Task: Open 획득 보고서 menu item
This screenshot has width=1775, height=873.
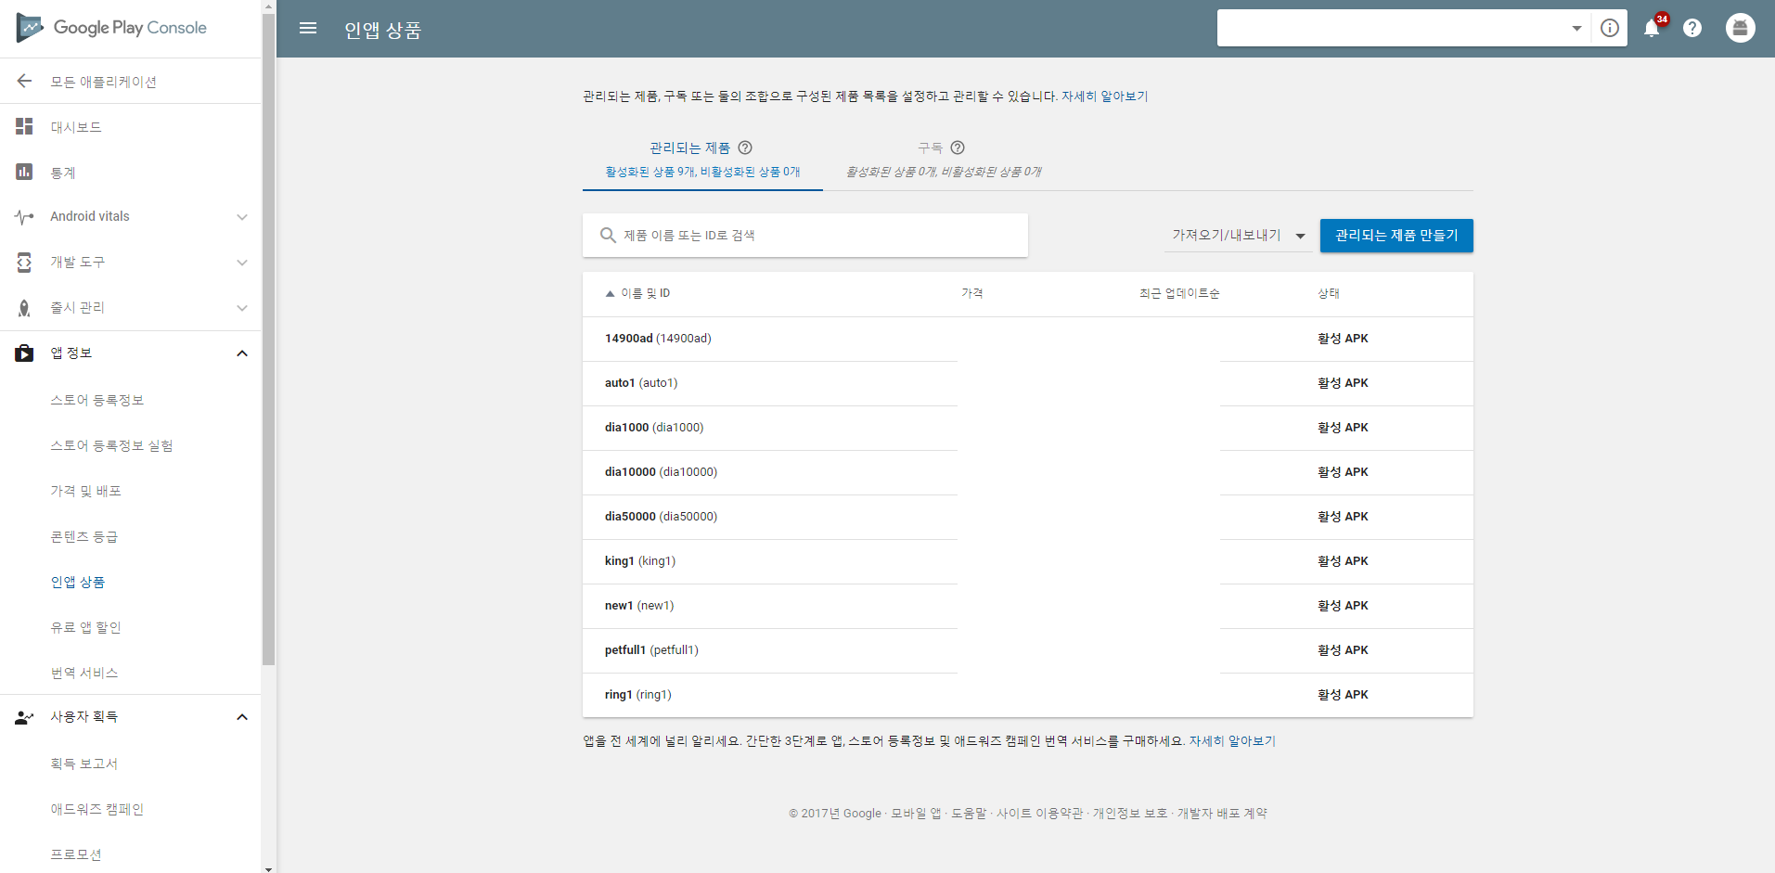Action: point(84,764)
